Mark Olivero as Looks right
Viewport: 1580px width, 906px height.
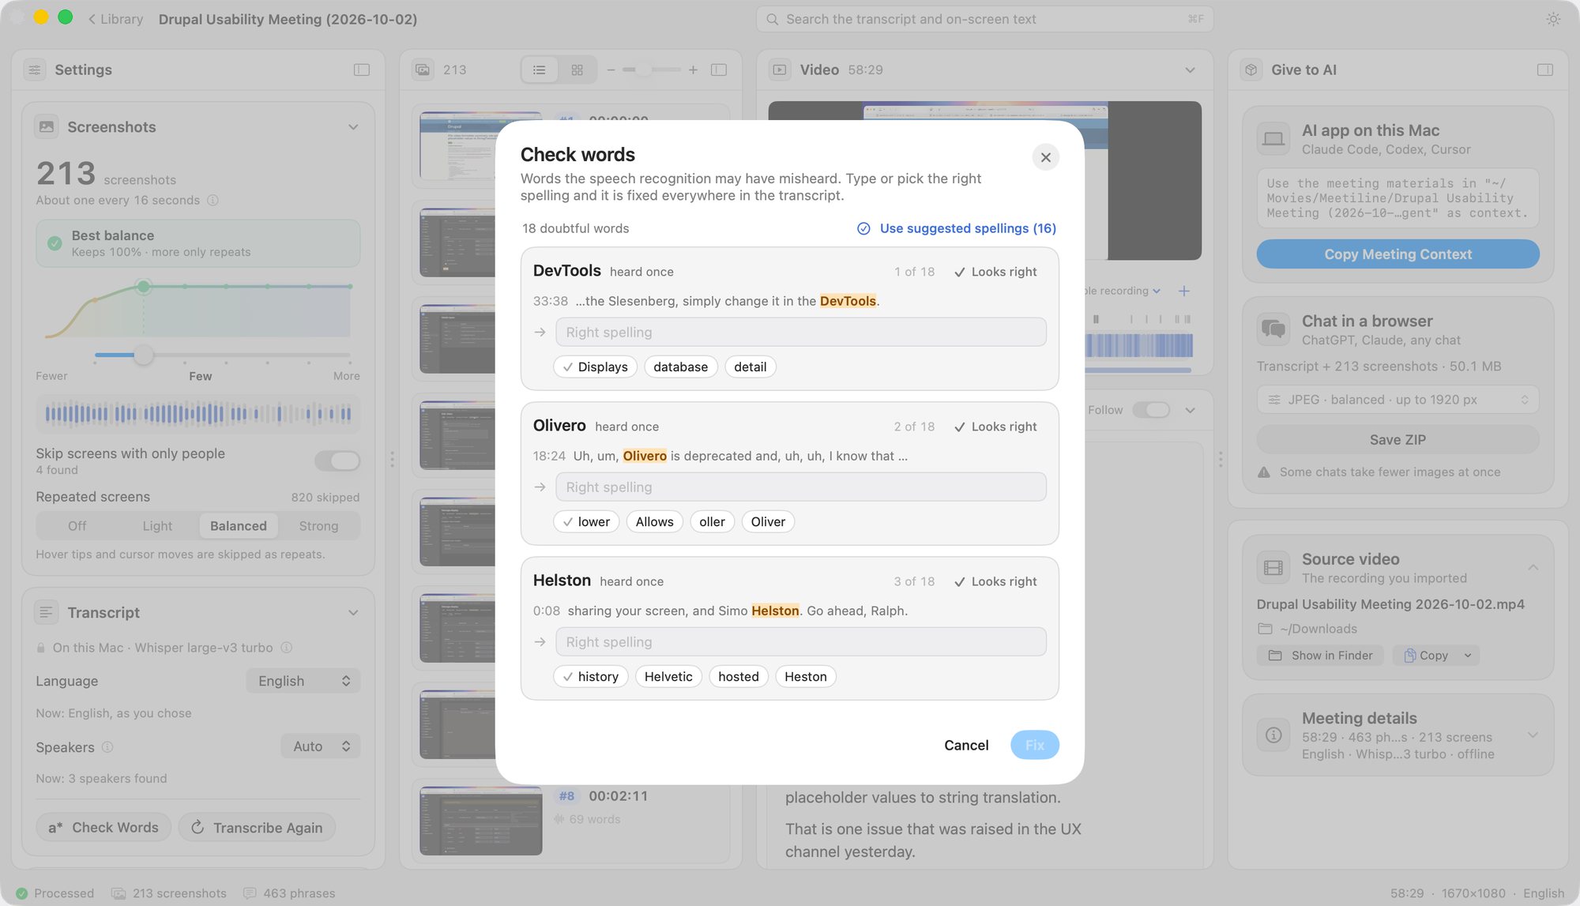(995, 427)
